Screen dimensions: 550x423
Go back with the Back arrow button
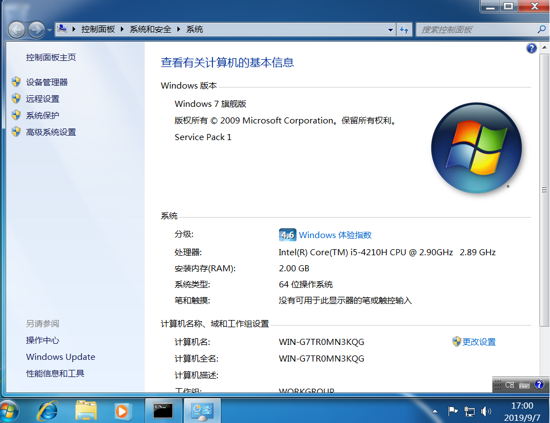[17, 30]
